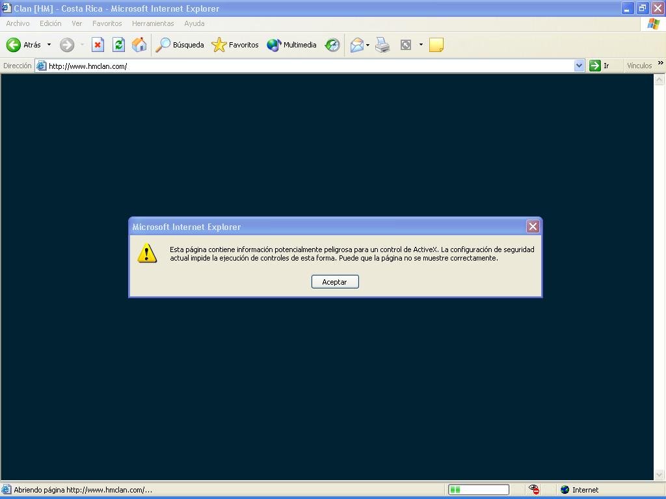Minimize the Internet Explorer window
The height and width of the screenshot is (499, 666).
(628, 8)
